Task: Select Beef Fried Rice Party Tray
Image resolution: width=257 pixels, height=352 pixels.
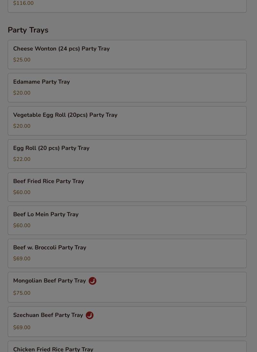Action: 49,181
